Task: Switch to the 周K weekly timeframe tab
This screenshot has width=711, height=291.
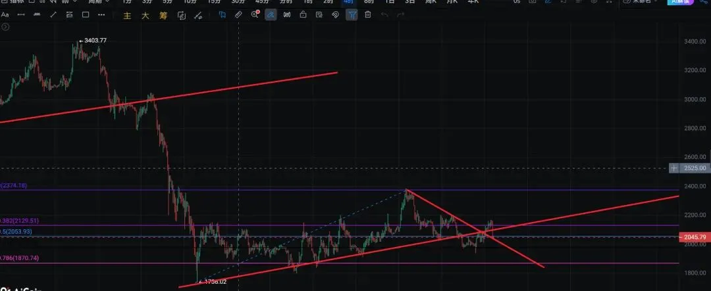Action: 431,2
